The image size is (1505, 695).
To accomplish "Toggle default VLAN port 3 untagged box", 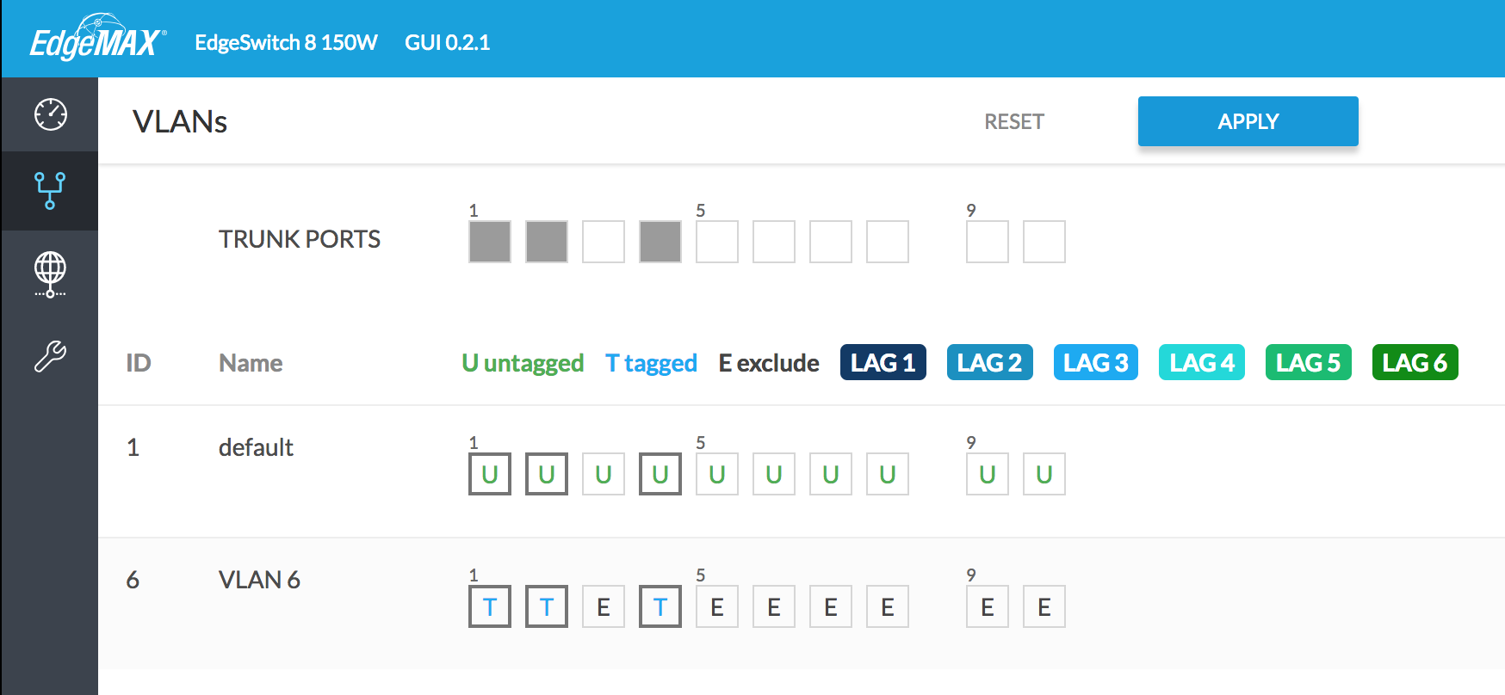I will [x=604, y=474].
